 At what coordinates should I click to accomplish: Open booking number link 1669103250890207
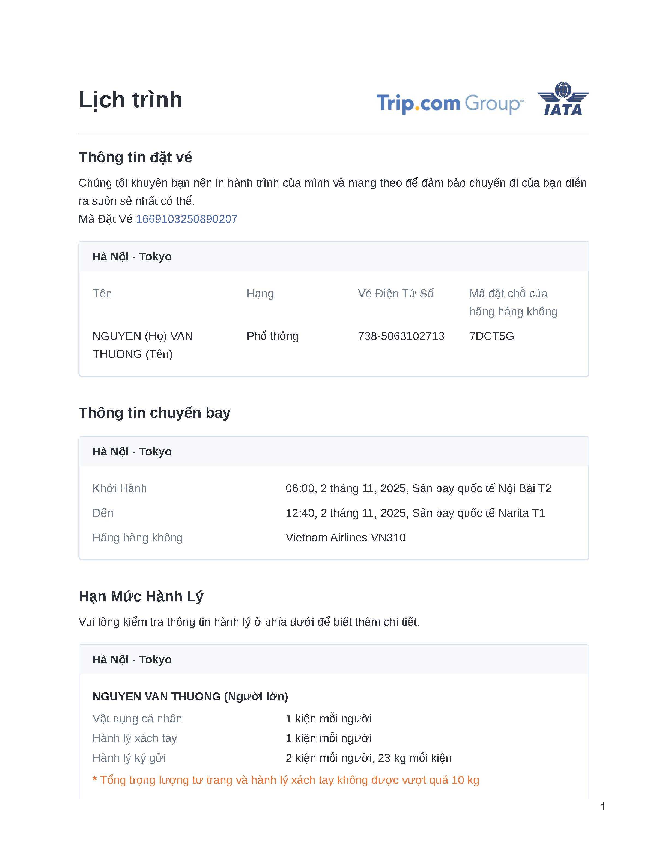186,219
